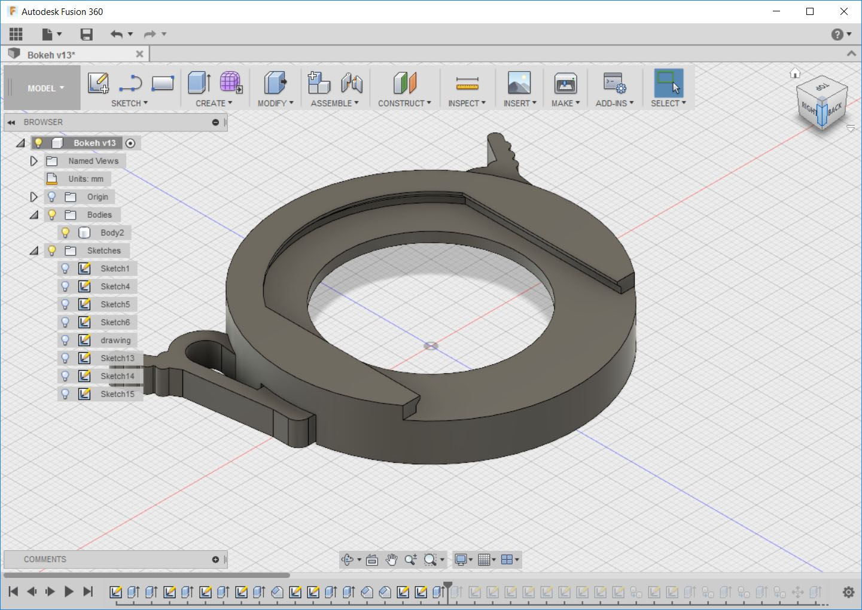
Task: Toggle the Sketch15 visibility bulb
Action: tap(65, 394)
